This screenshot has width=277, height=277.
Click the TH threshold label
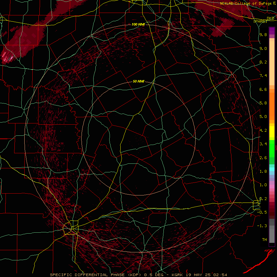coord(264,240)
